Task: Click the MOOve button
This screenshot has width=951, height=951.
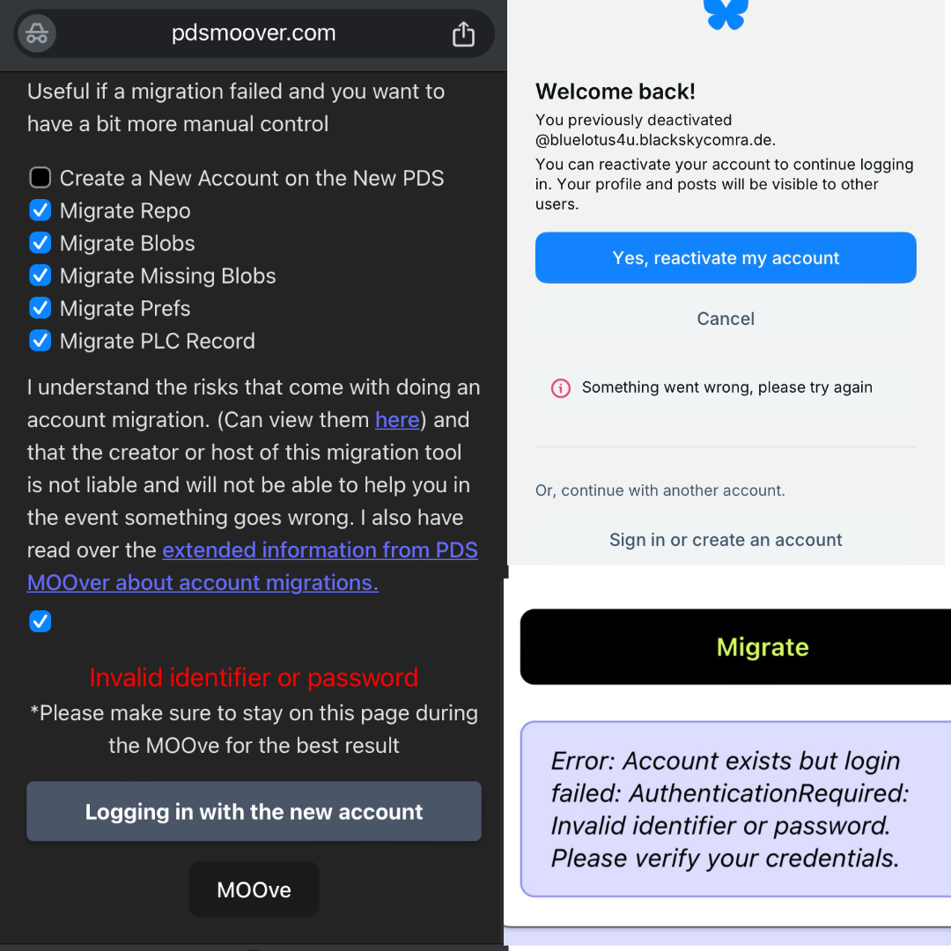Action: pyautogui.click(x=254, y=889)
